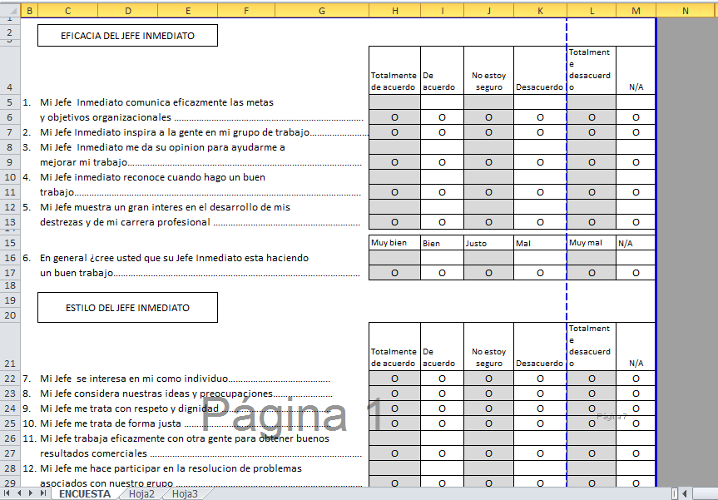Screen dimensions: 718x500
Task: Select column M header
Action: [636, 11]
